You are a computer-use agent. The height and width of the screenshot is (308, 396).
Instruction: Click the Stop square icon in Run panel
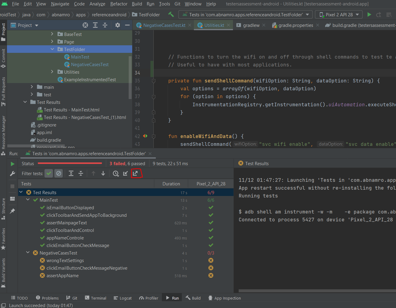point(12,186)
